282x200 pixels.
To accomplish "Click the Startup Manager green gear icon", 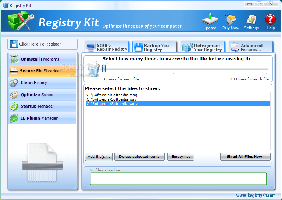I will pos(14,106).
